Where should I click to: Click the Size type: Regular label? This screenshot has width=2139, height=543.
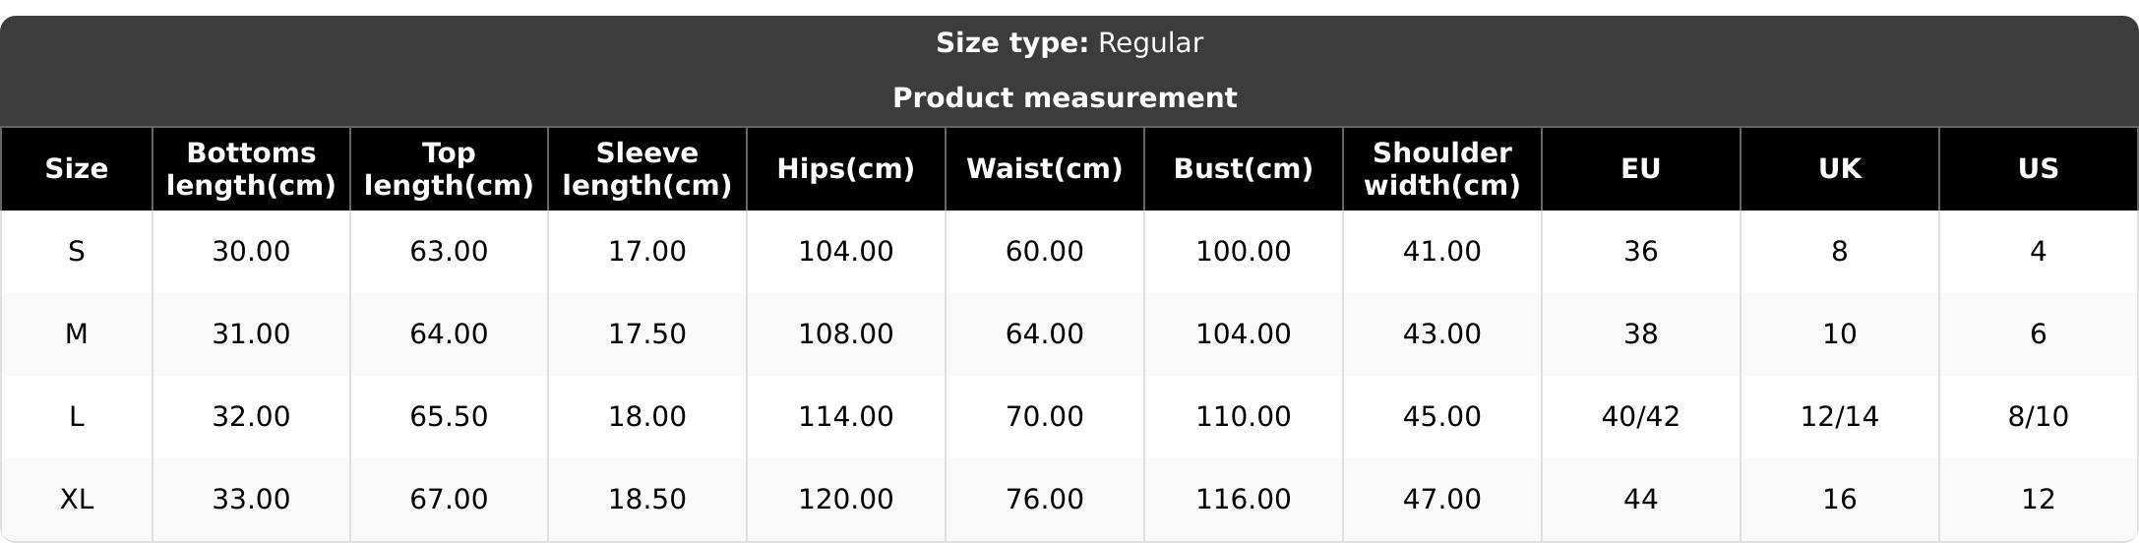tap(1069, 43)
